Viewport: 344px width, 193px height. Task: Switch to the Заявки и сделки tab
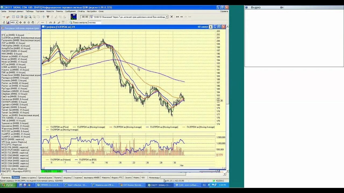click(28, 177)
